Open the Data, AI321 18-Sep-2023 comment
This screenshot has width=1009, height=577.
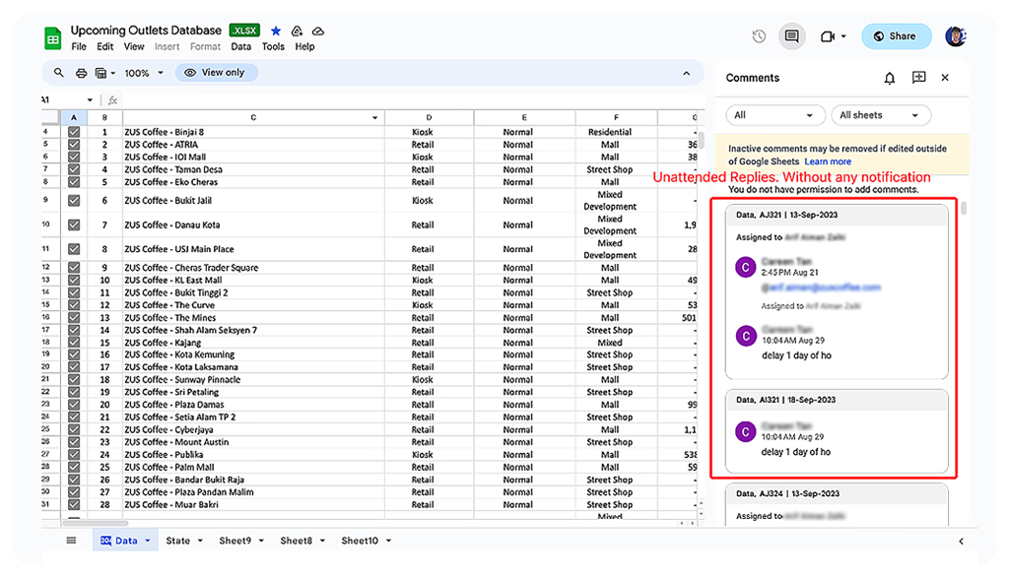pos(837,431)
